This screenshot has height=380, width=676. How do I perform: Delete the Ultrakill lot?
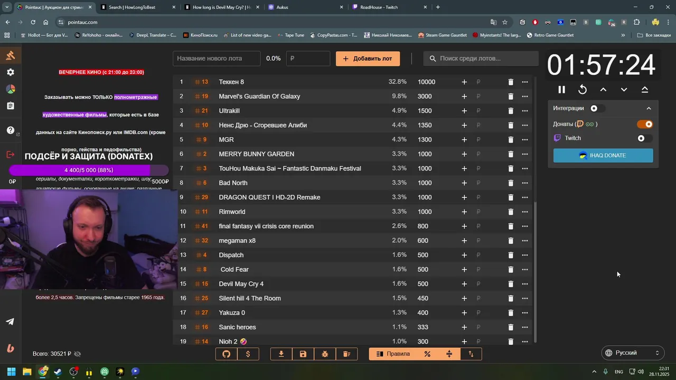click(x=511, y=111)
